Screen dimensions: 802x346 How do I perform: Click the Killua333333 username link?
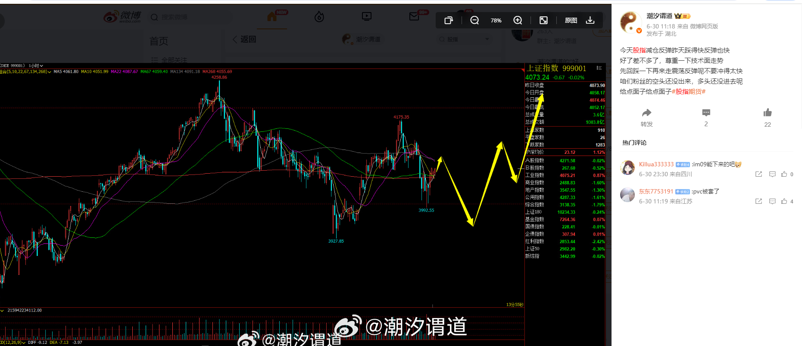coord(656,164)
